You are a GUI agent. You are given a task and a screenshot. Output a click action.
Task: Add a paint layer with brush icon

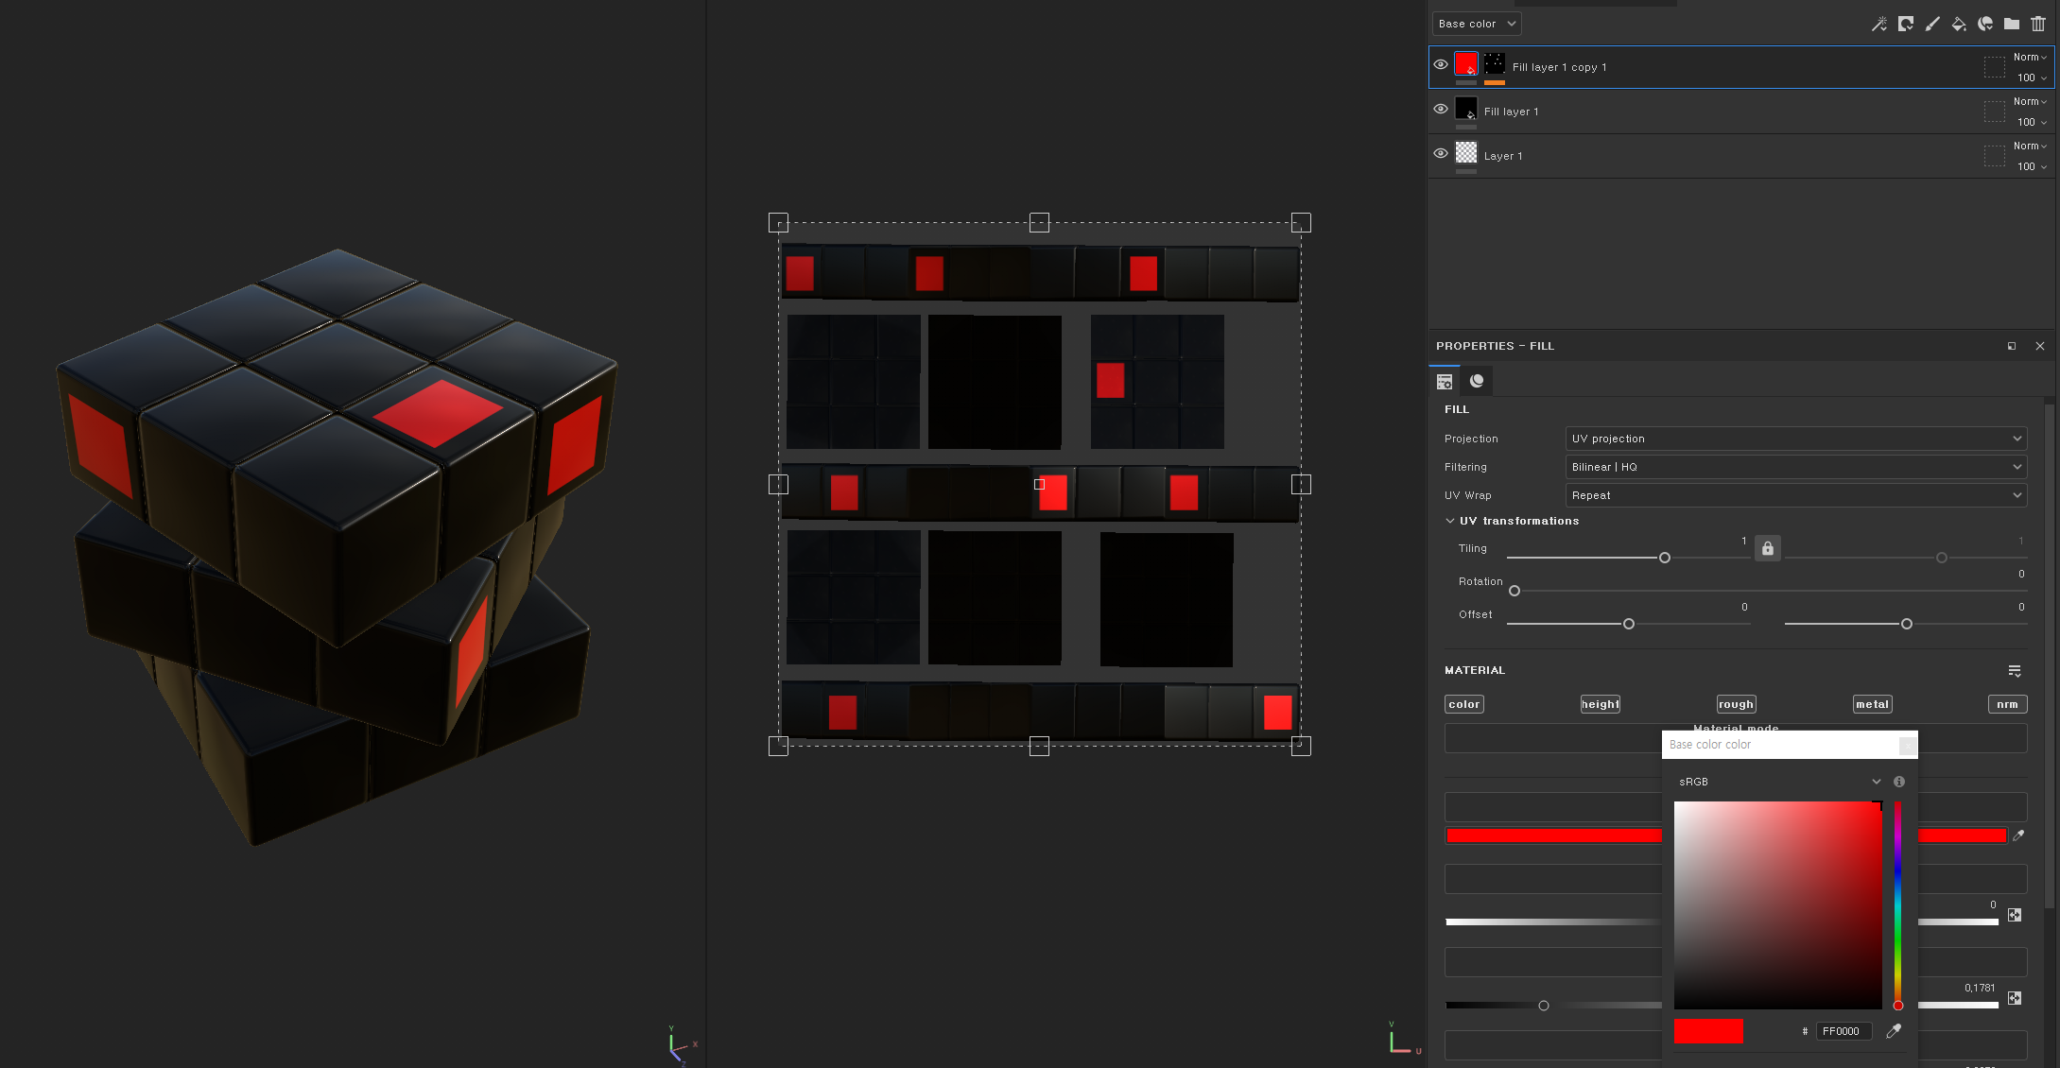(x=1931, y=25)
